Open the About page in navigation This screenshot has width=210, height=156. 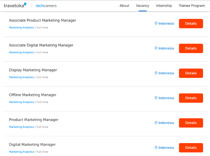[124, 6]
